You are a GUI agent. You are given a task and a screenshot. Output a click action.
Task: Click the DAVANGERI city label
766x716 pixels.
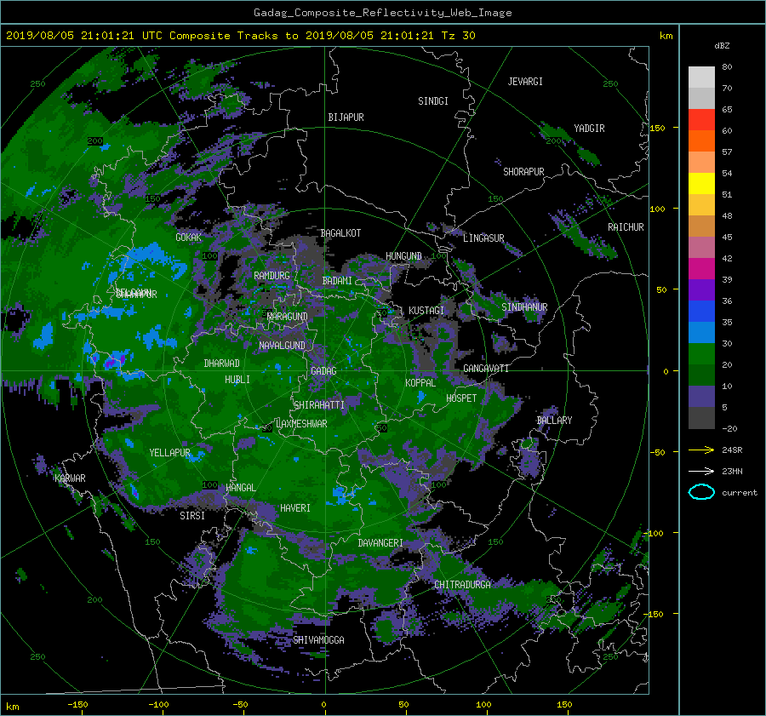pos(380,543)
